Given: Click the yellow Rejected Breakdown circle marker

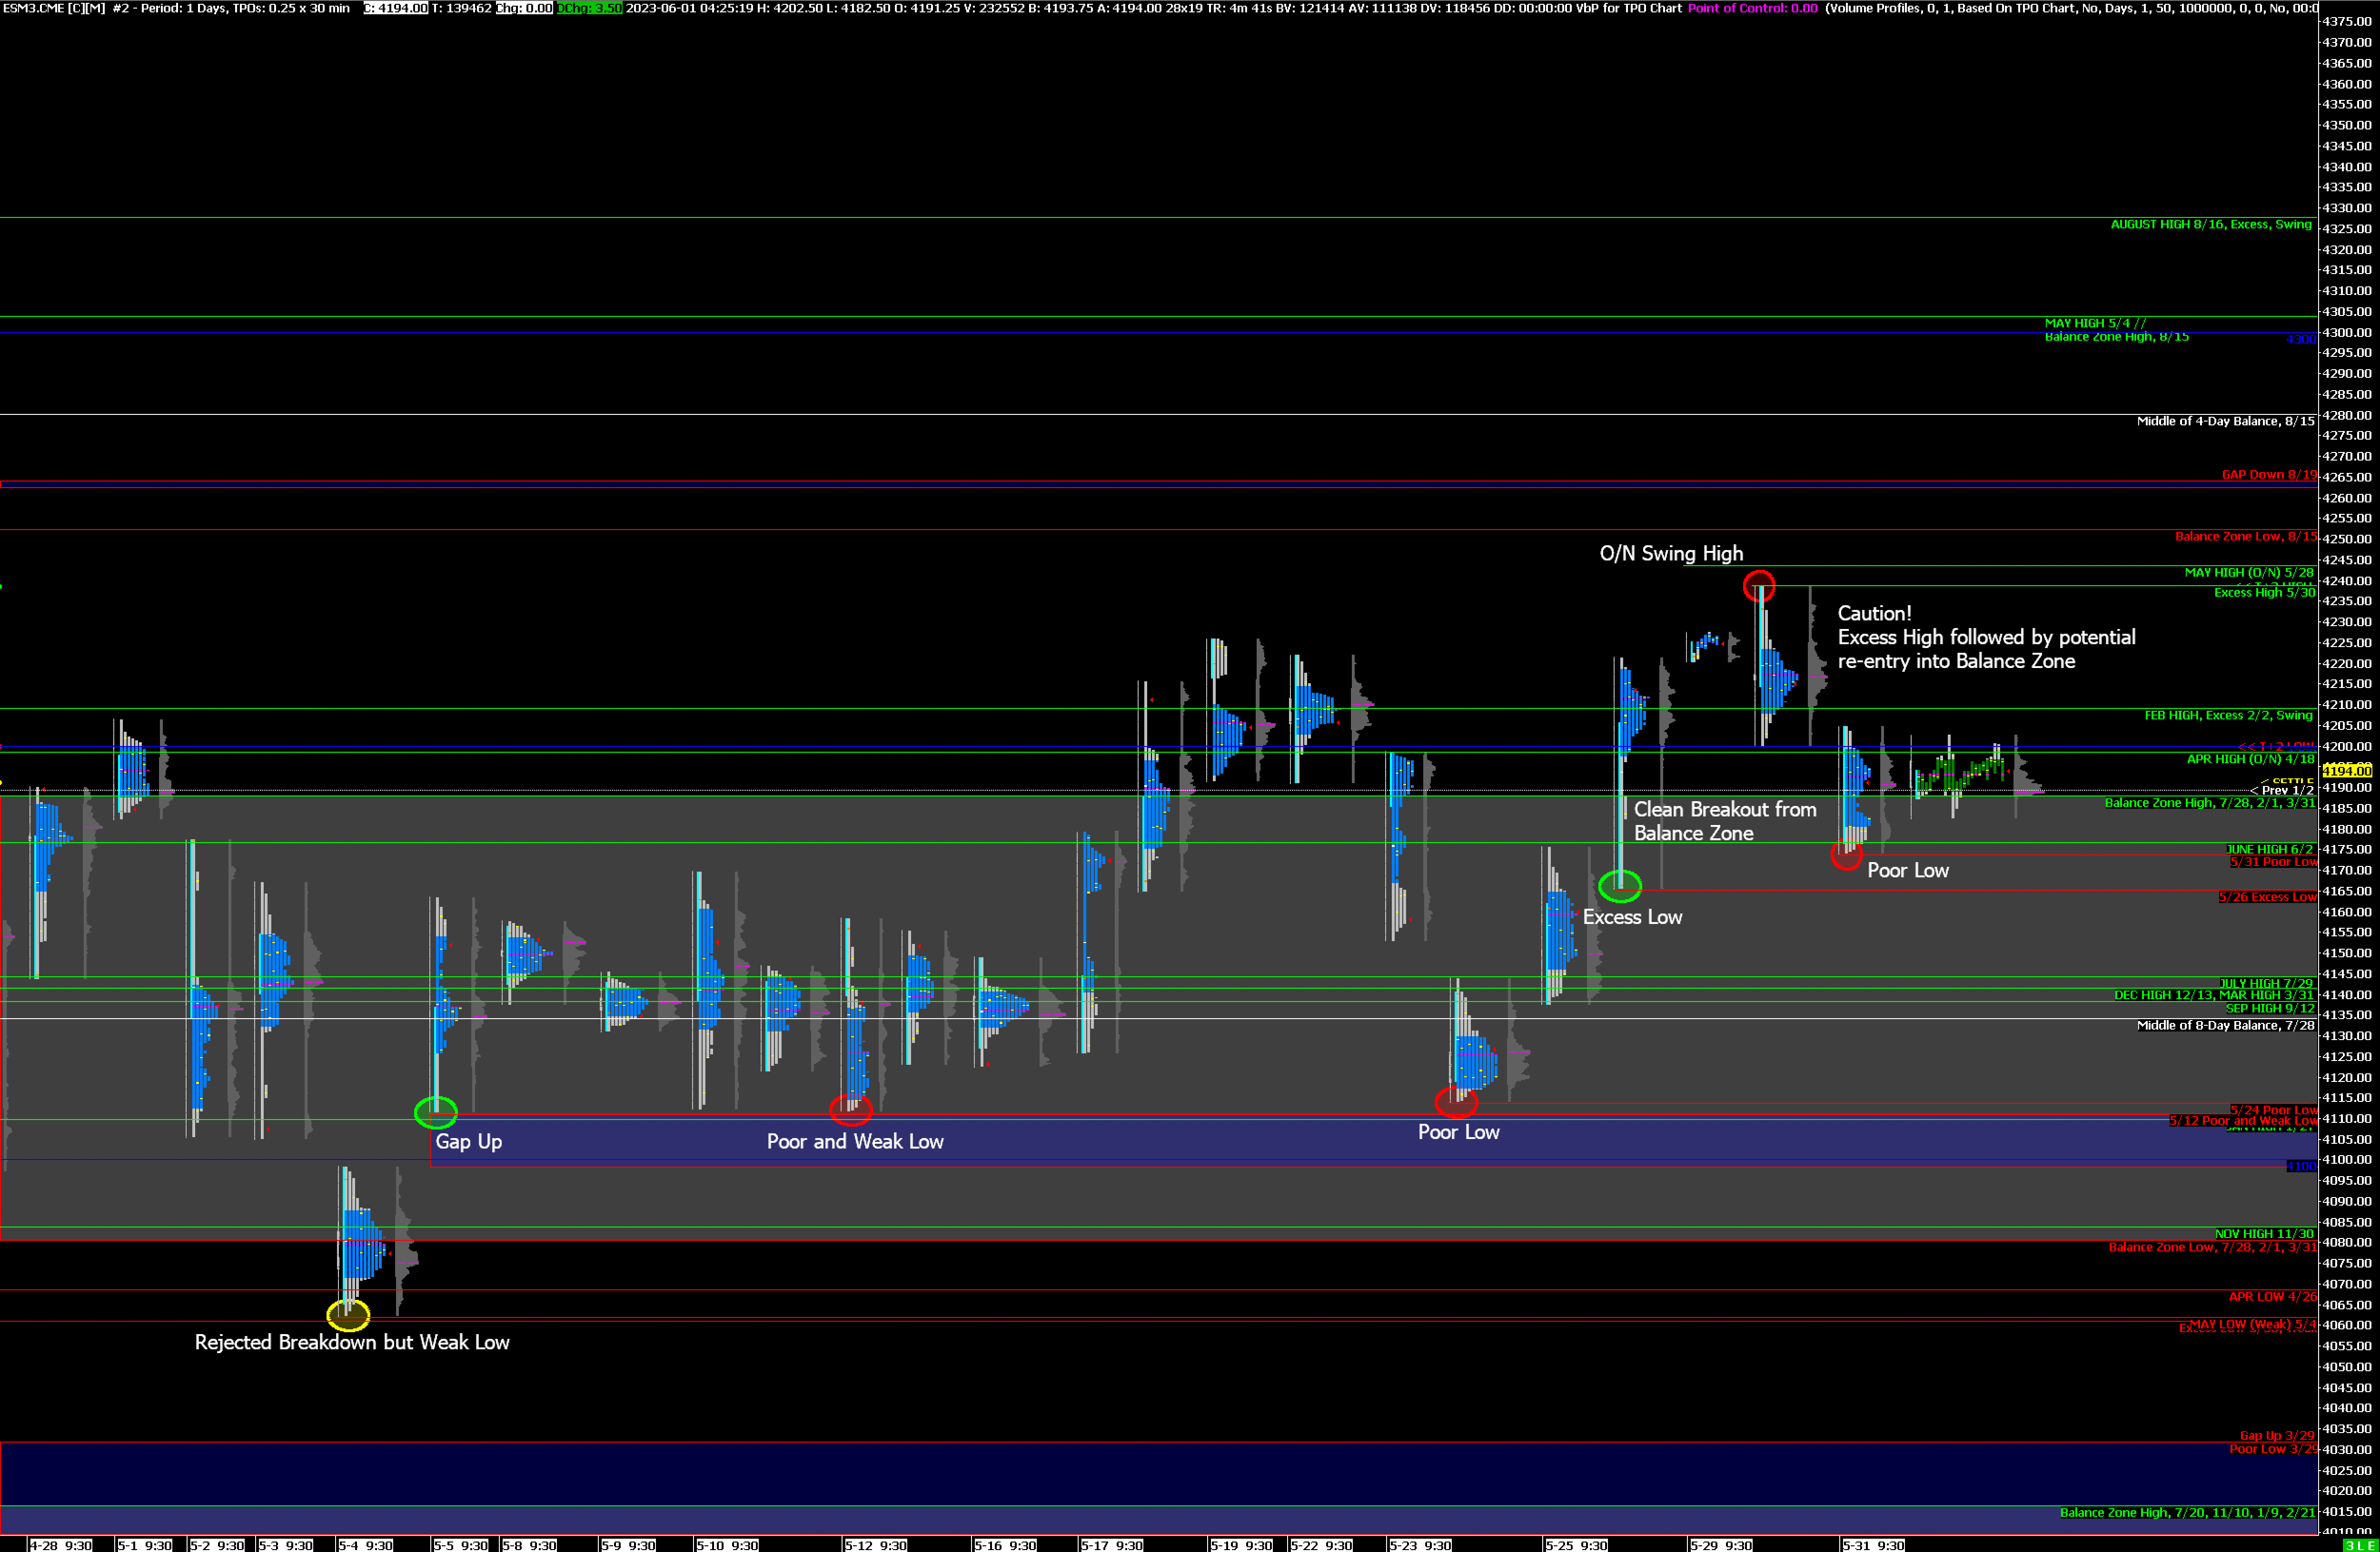Looking at the screenshot, I should [348, 1314].
